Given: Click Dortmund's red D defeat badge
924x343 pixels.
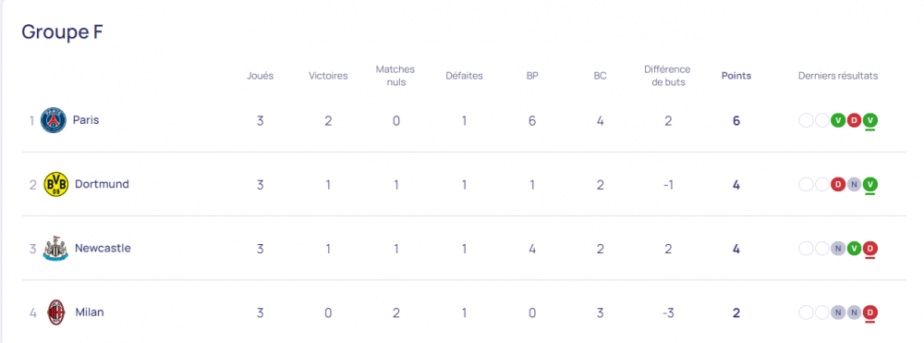Looking at the screenshot, I should click(x=838, y=185).
